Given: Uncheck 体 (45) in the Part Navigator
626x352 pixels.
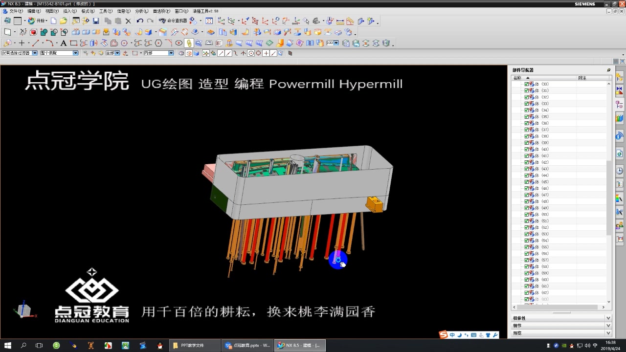Looking at the screenshot, I should [x=526, y=182].
